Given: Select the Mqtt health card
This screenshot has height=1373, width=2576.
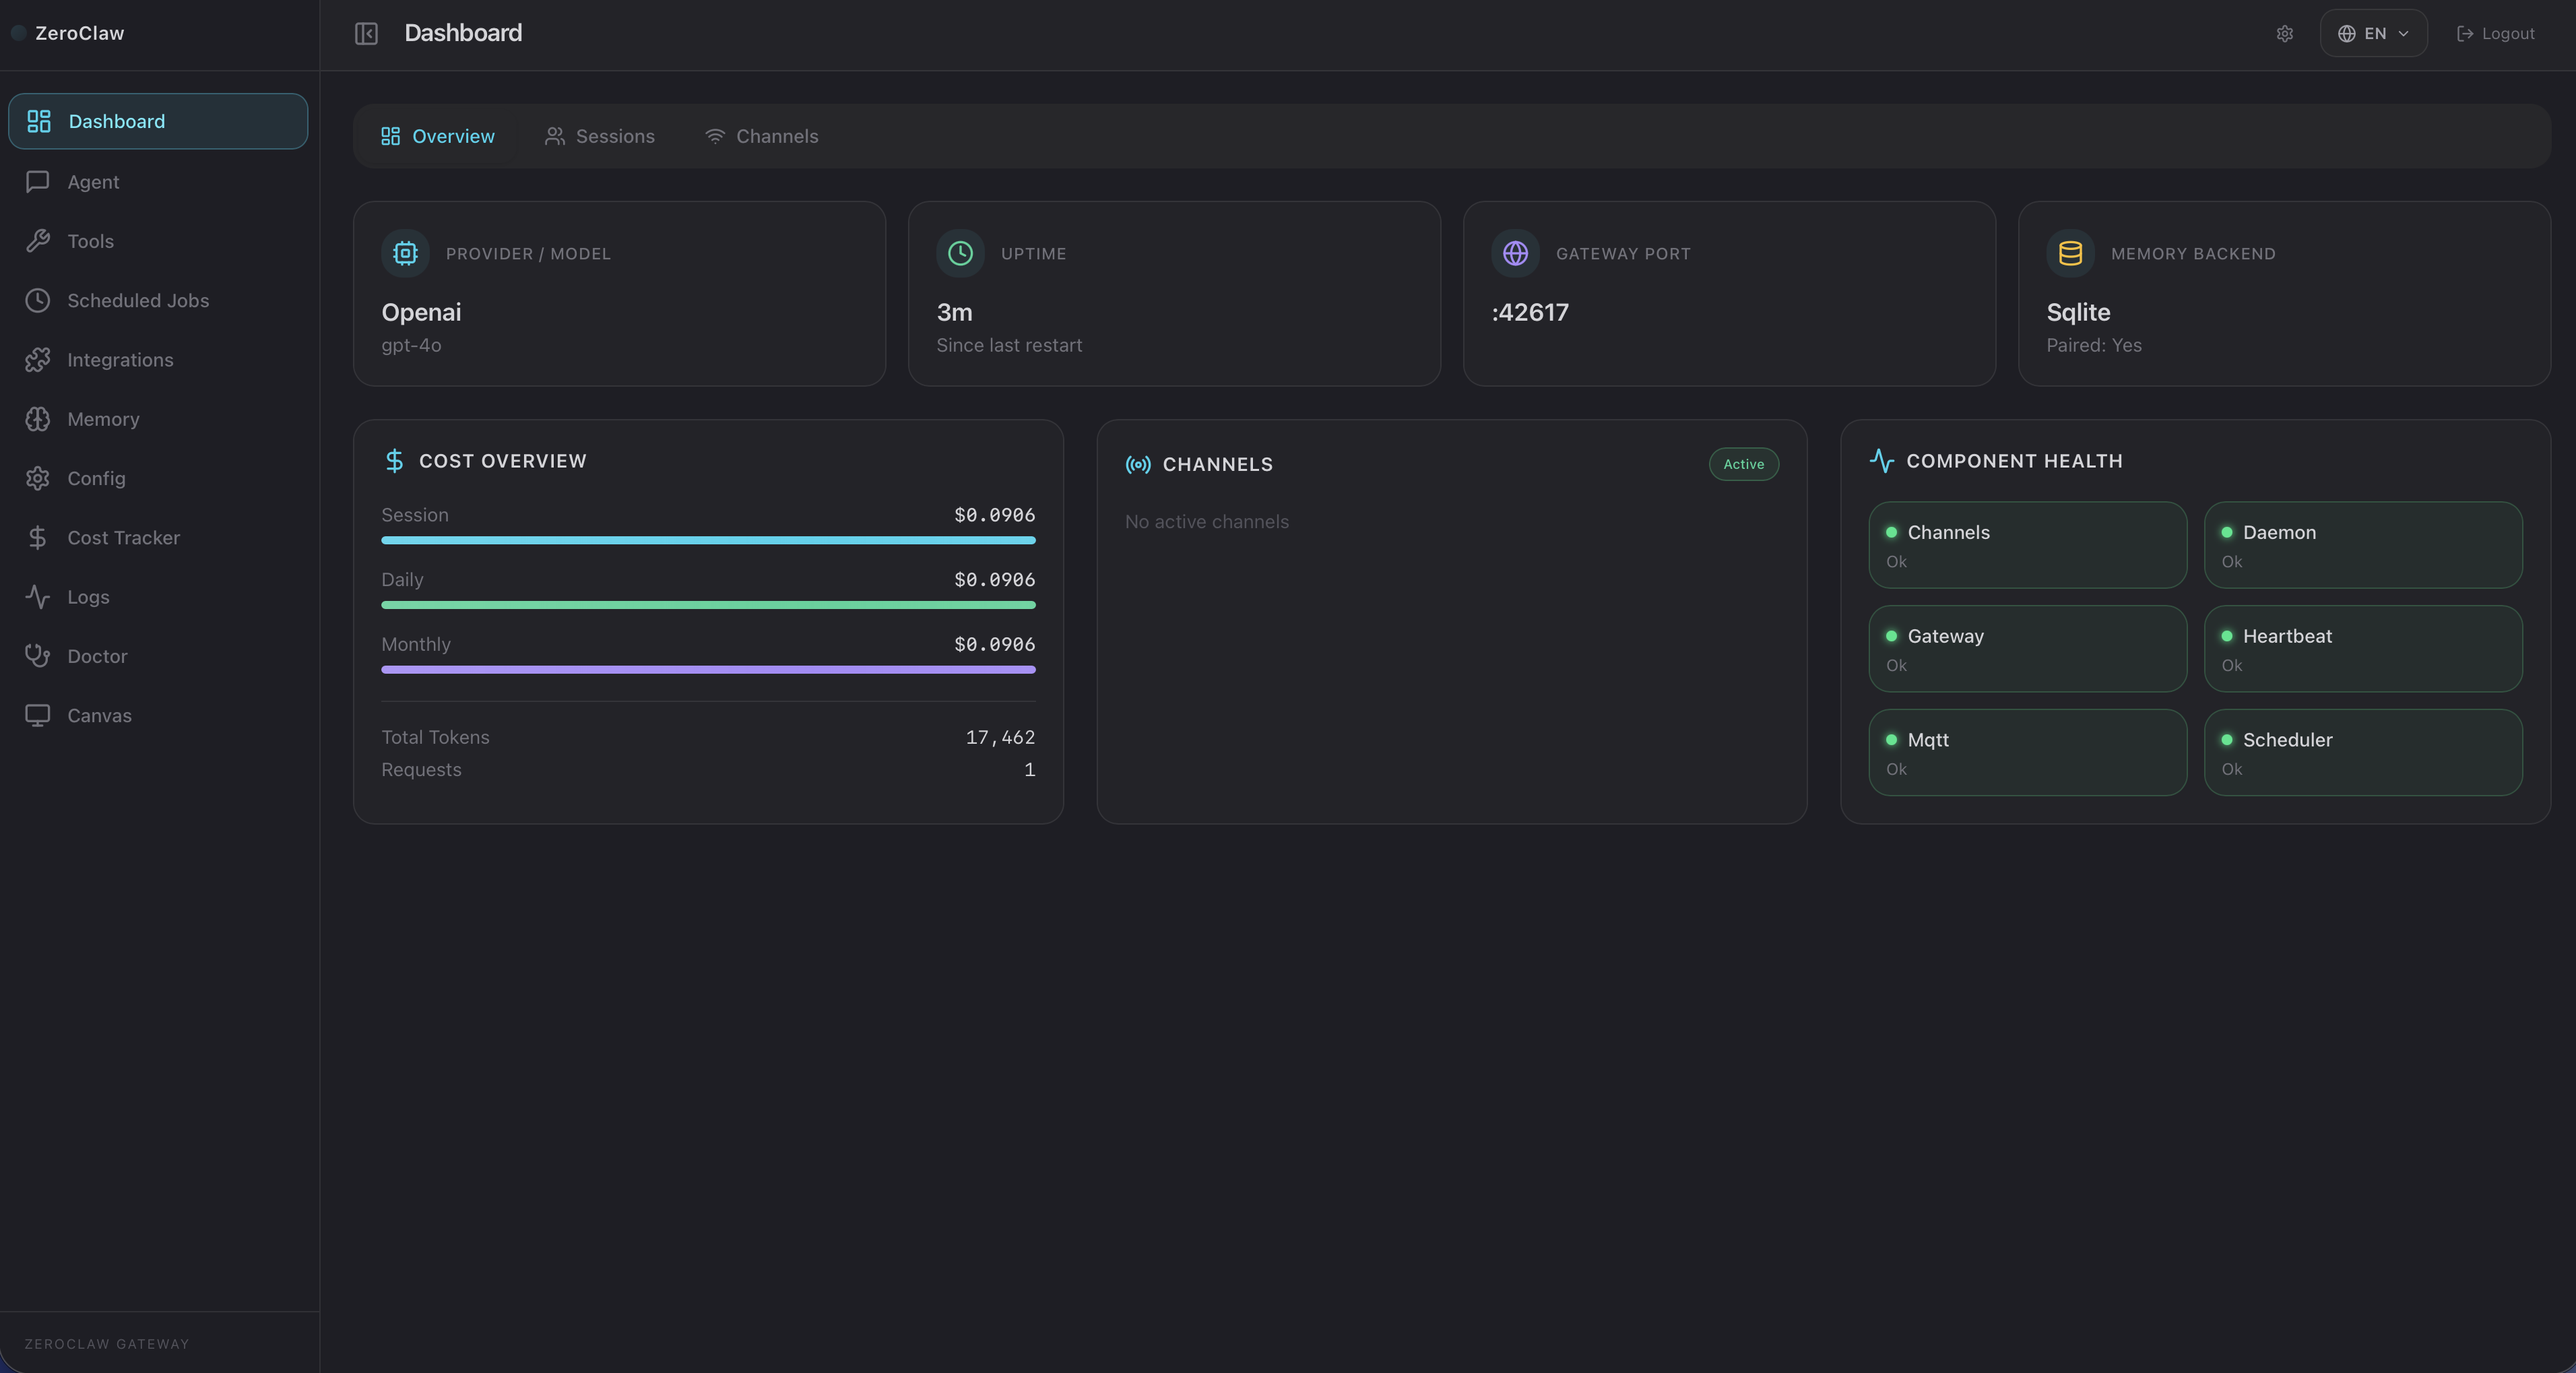Looking at the screenshot, I should (x=2027, y=752).
